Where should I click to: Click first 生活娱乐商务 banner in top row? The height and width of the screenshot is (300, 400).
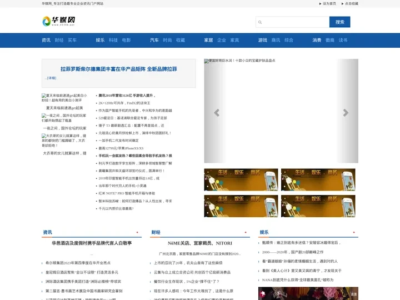pos(241,179)
